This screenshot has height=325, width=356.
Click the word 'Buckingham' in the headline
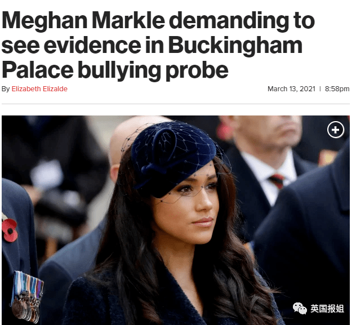coord(235,46)
